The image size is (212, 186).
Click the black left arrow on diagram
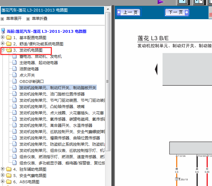point(156,69)
